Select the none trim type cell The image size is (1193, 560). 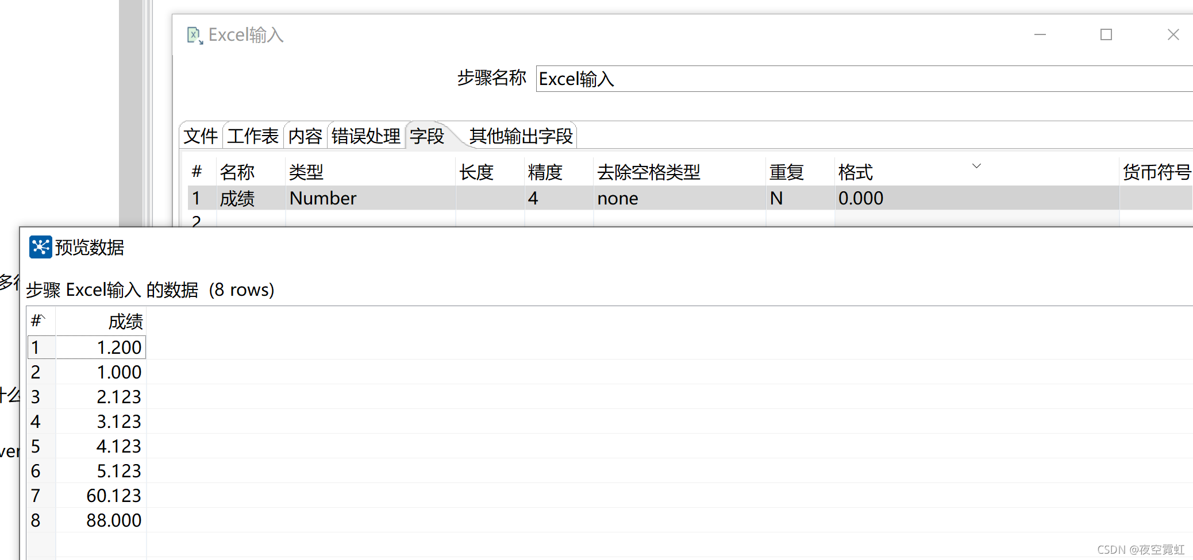point(680,198)
